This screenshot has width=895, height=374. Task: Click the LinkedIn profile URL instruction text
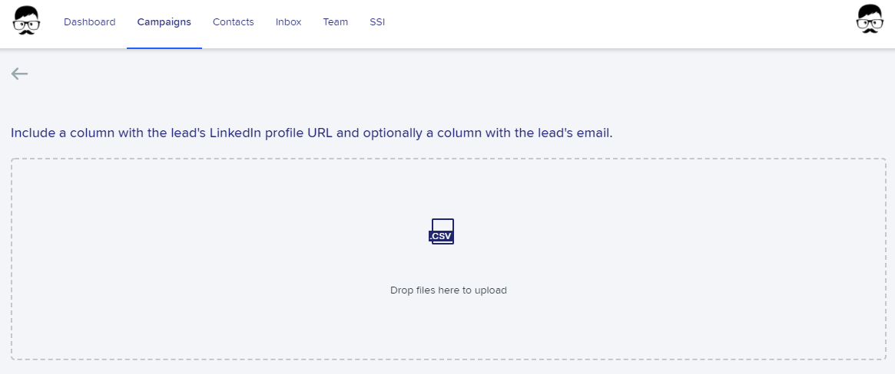coord(312,133)
